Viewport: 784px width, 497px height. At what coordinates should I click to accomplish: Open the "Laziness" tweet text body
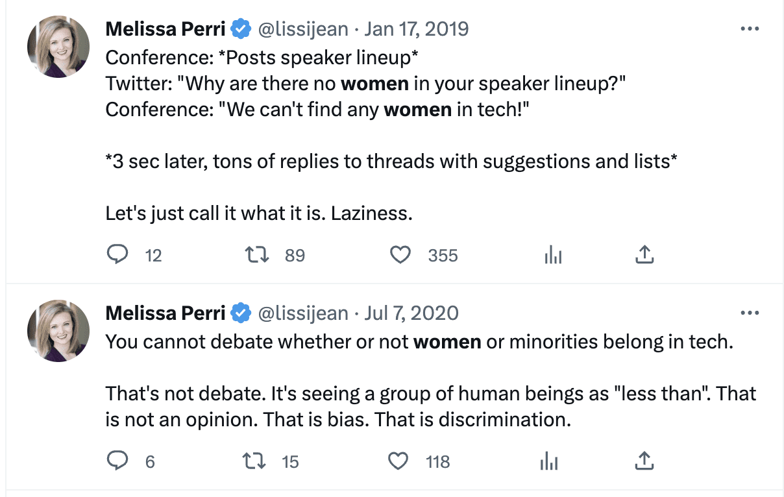point(391,135)
